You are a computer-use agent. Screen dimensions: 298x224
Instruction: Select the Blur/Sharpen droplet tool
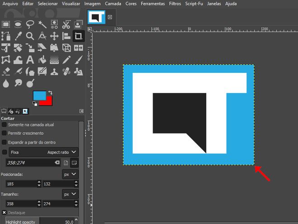6,83
